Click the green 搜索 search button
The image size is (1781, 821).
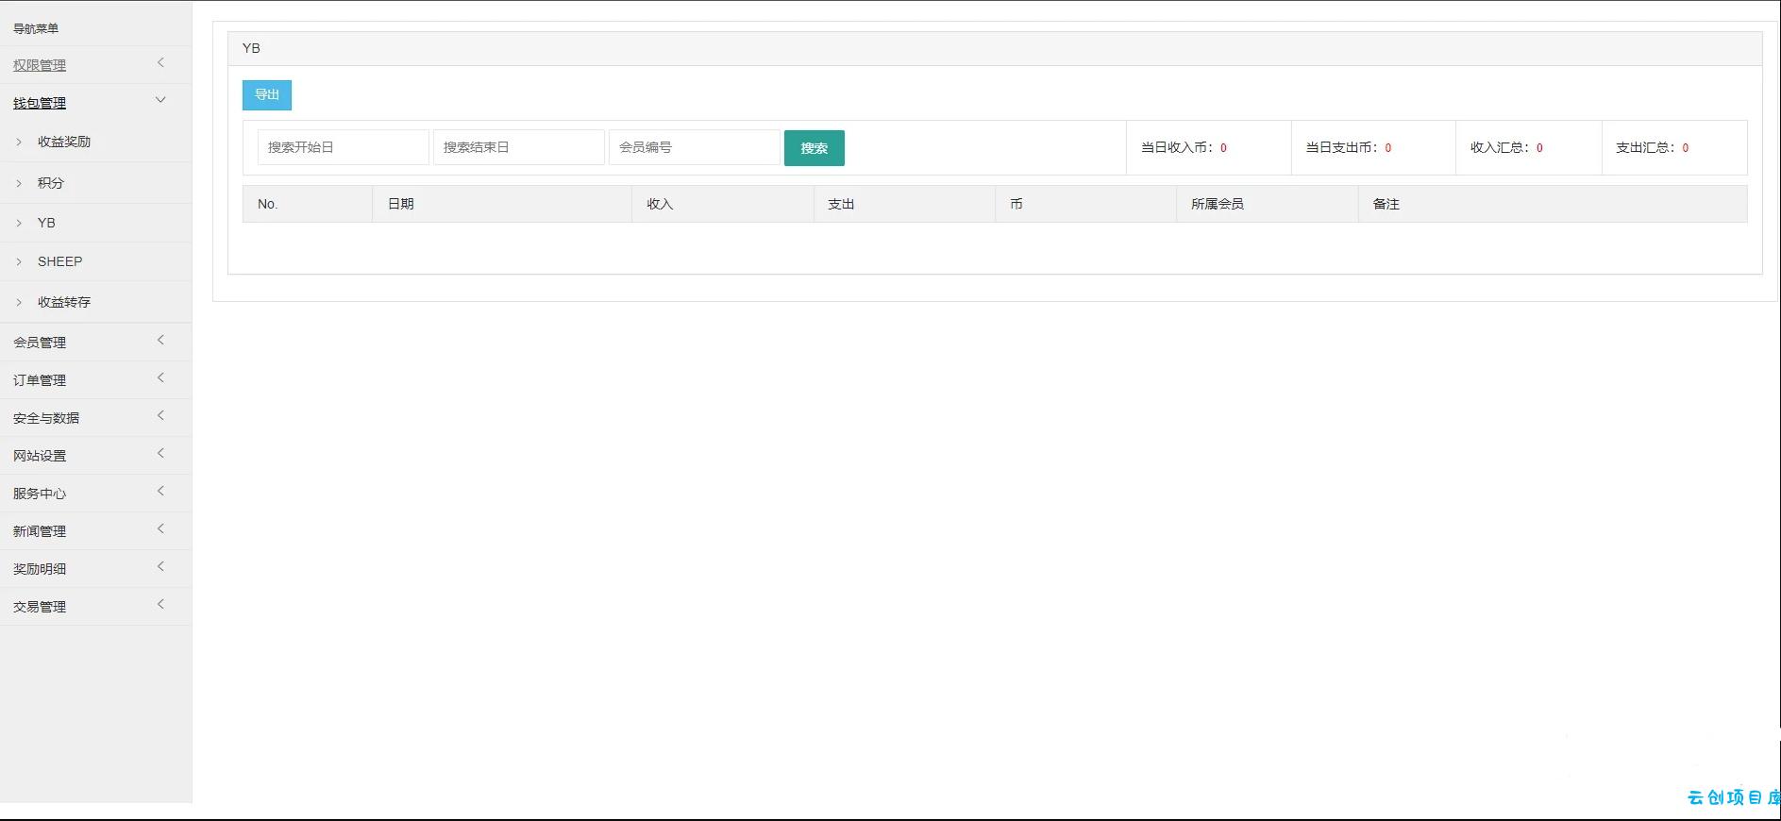click(814, 148)
